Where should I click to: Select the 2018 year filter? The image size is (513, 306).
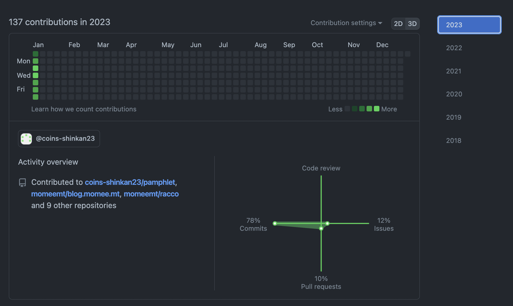454,141
